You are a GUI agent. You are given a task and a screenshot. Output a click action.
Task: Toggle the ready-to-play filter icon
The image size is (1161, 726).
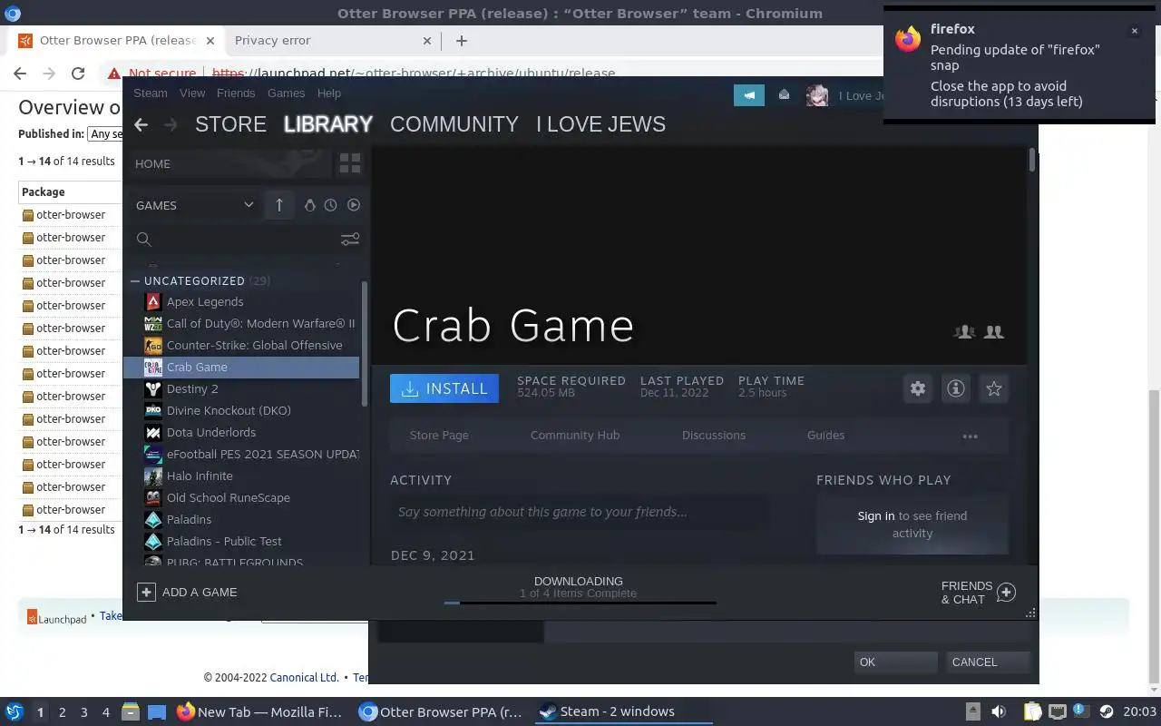tap(354, 205)
